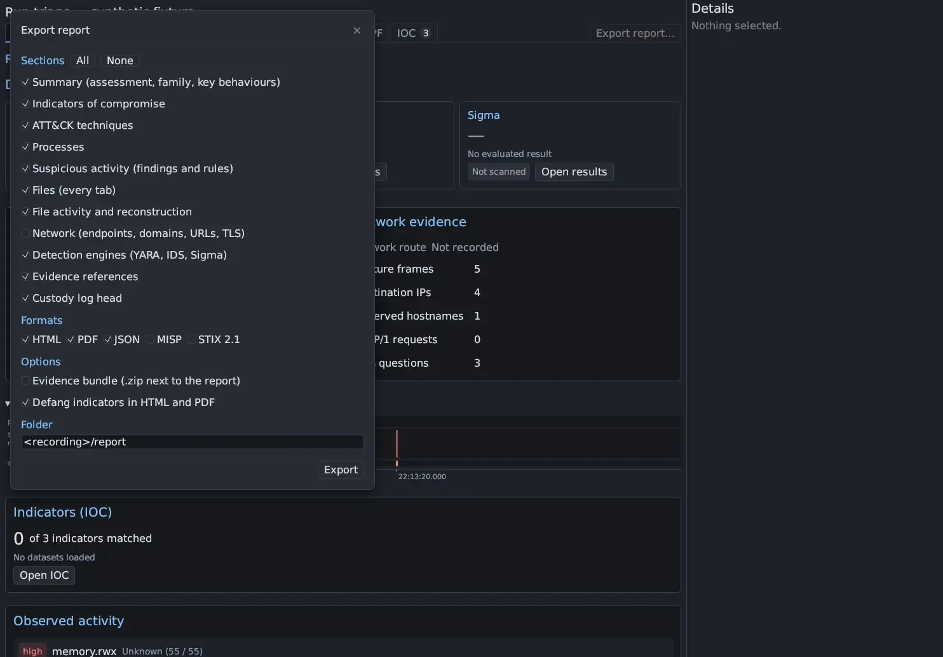943x657 pixels.
Task: Select All sections
Action: click(83, 60)
